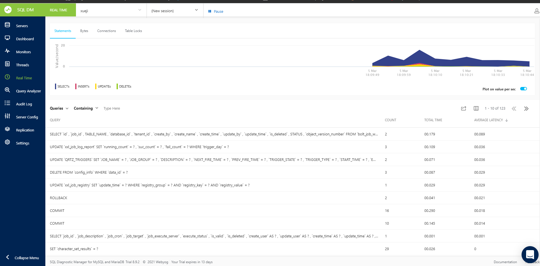Toggle the UPDATEs series in the legend
The height and width of the screenshot is (266, 540).
(x=104, y=86)
